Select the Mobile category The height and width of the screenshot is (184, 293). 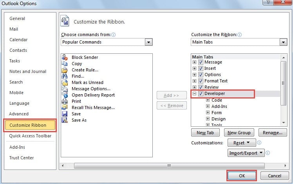point(16,93)
